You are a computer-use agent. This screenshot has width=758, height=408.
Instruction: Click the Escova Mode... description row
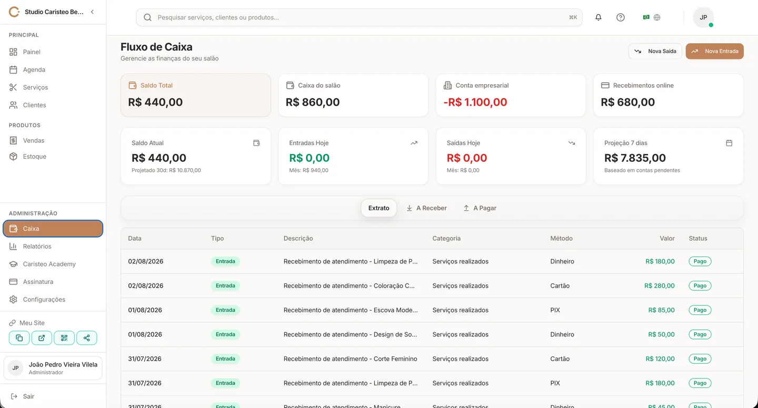351,310
